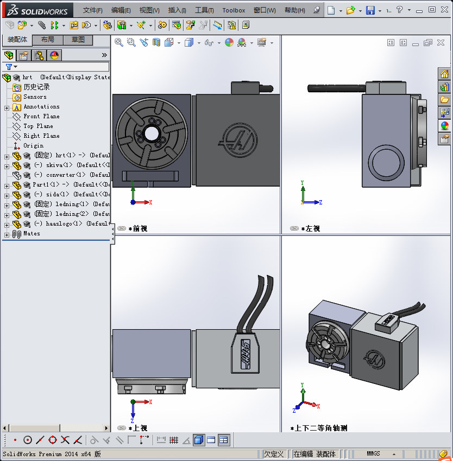
Task: Click the Apply Scene icon
Action: 242,42
